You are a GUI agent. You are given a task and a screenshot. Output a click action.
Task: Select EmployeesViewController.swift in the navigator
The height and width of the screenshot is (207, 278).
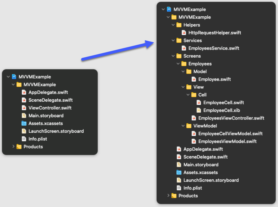click(231, 118)
